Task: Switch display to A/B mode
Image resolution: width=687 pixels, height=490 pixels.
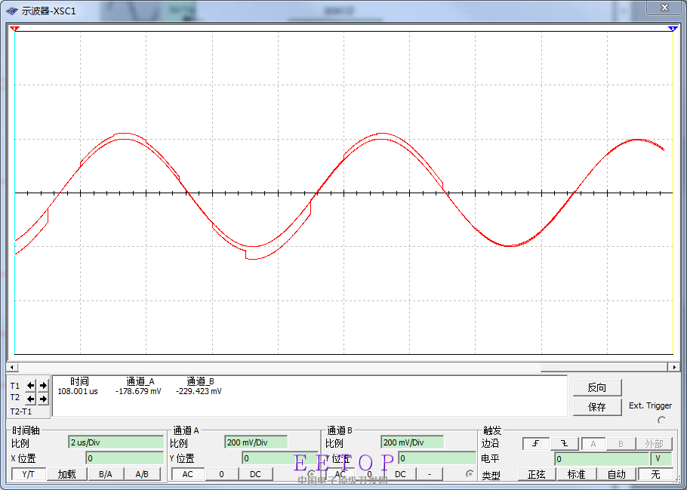Action: tap(142, 474)
